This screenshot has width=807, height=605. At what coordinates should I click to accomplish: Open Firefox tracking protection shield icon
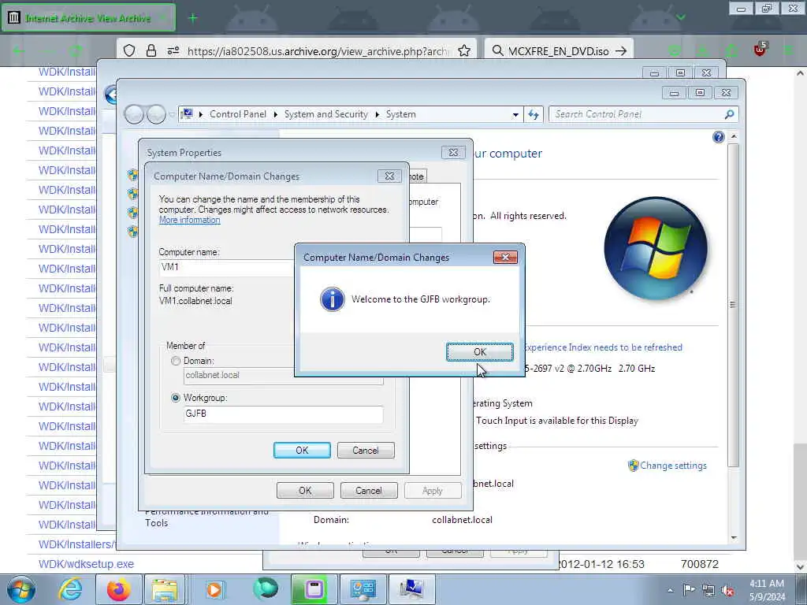129,50
